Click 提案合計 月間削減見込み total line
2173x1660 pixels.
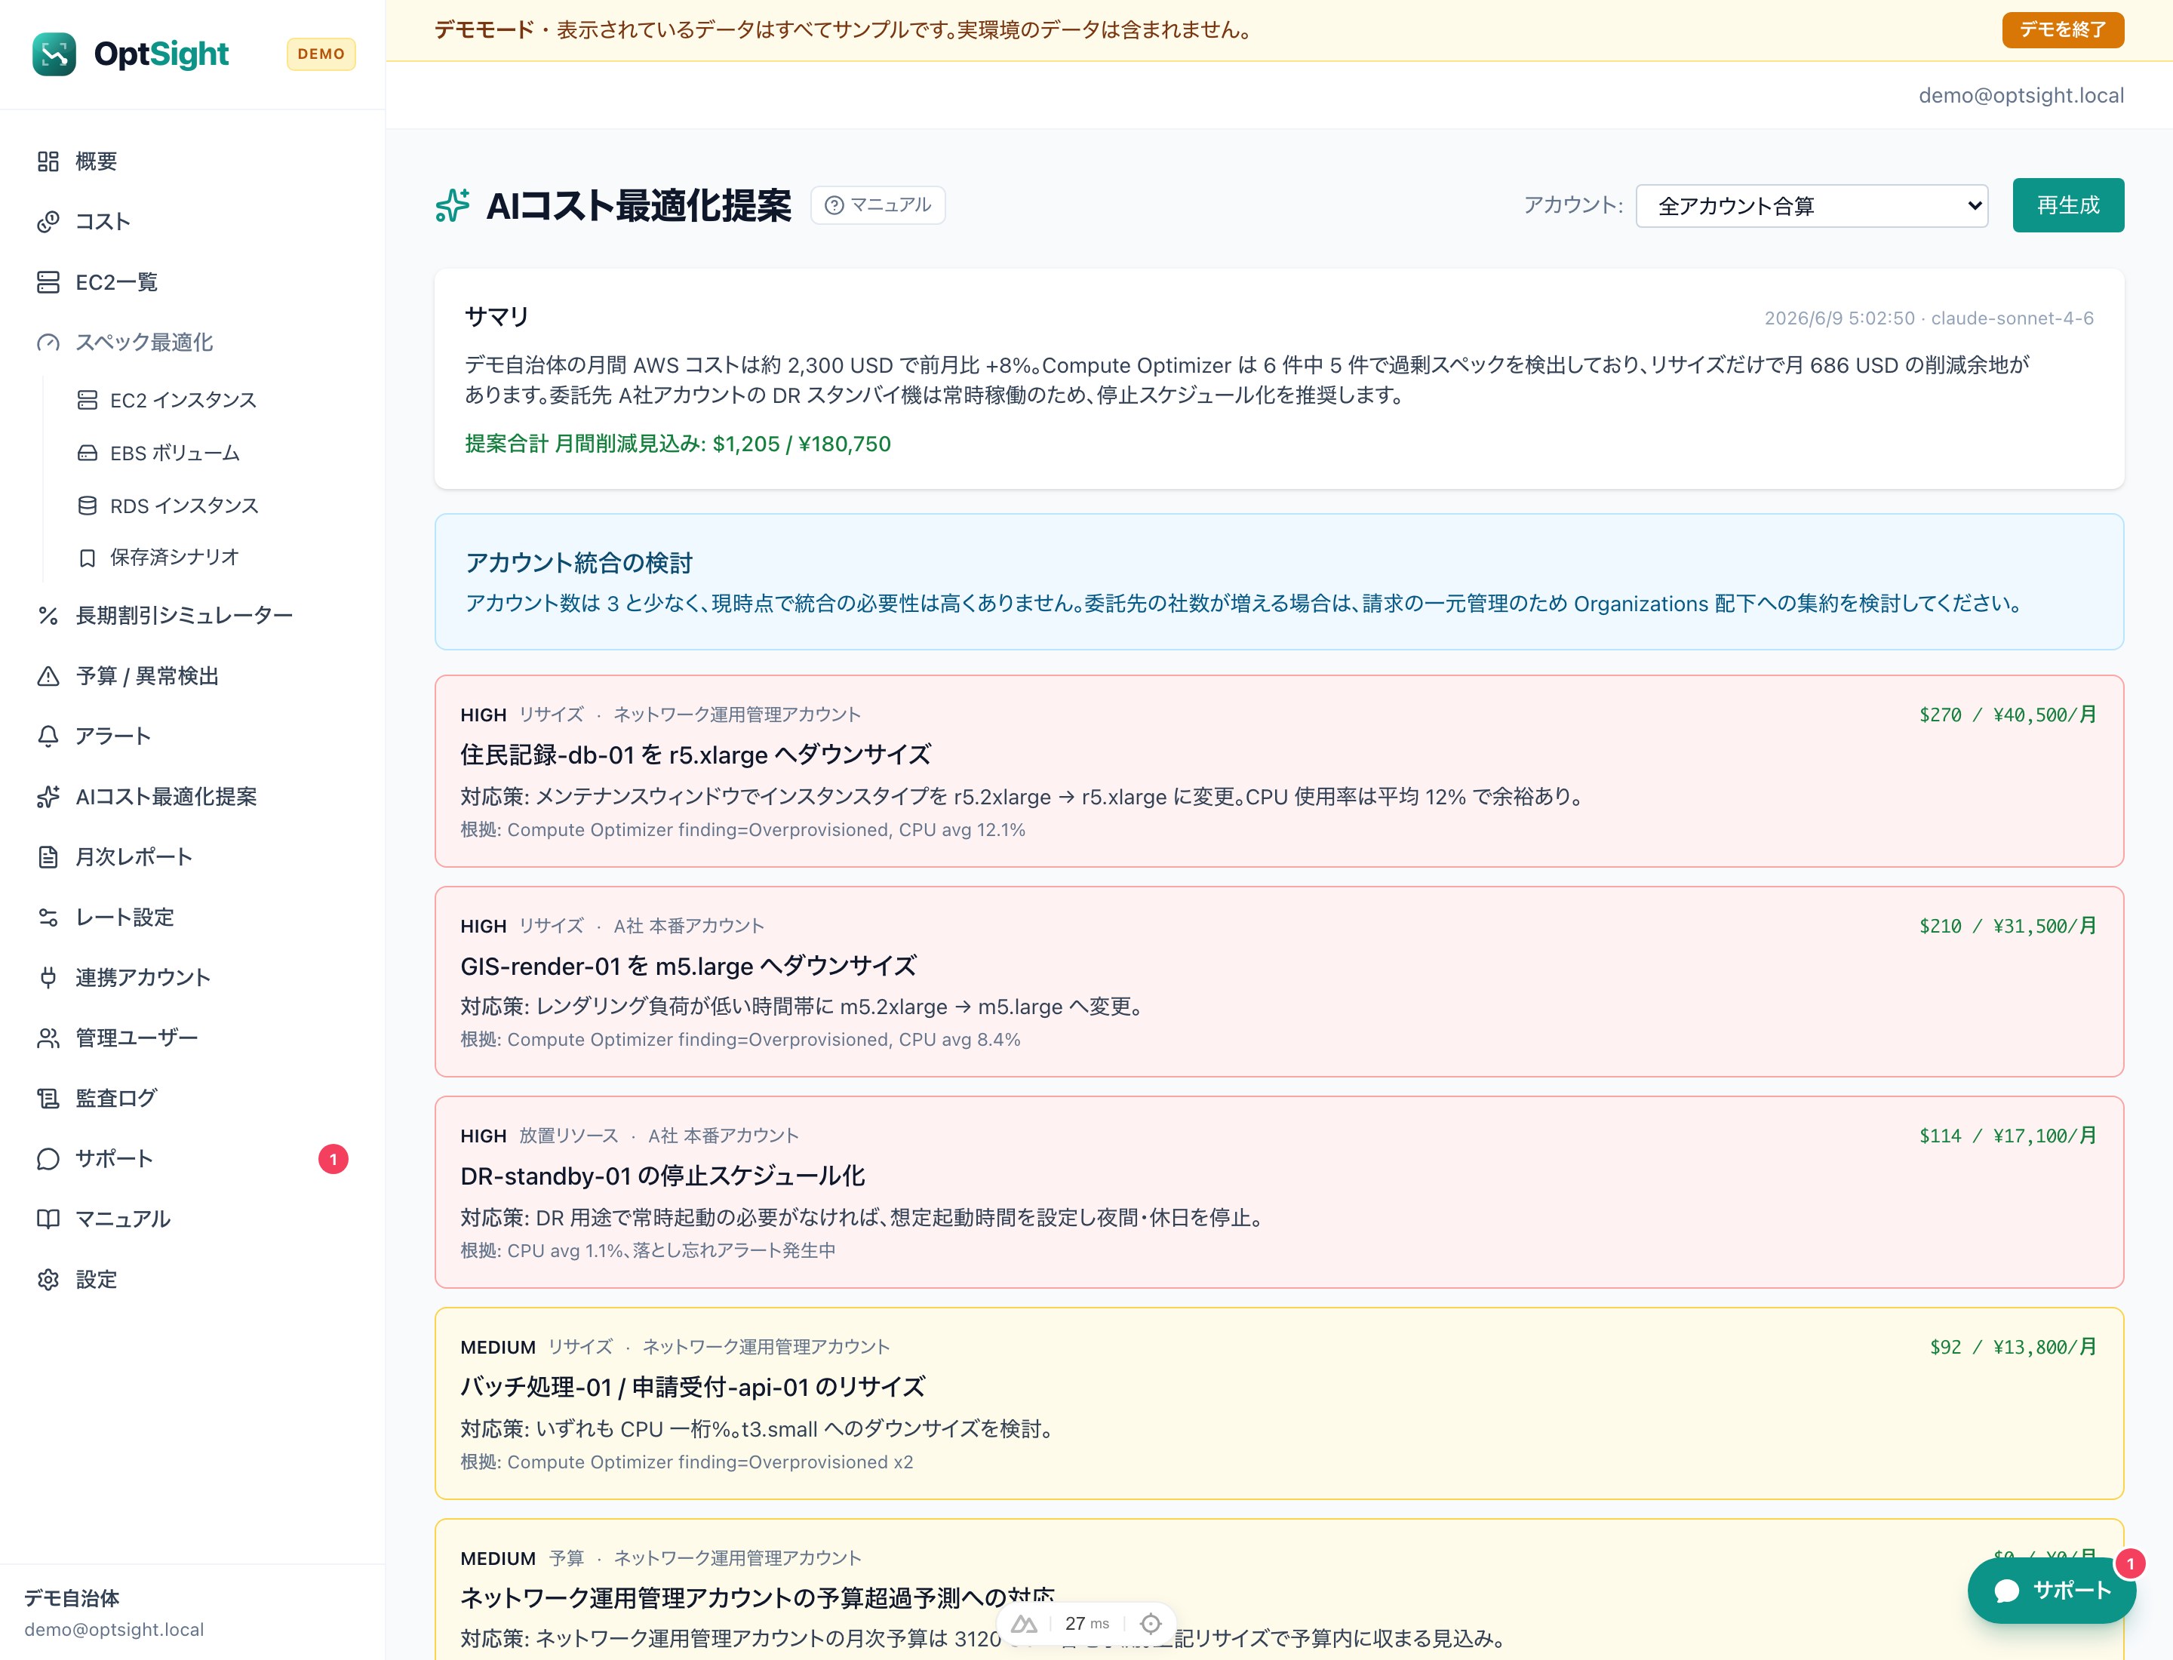[x=678, y=444]
